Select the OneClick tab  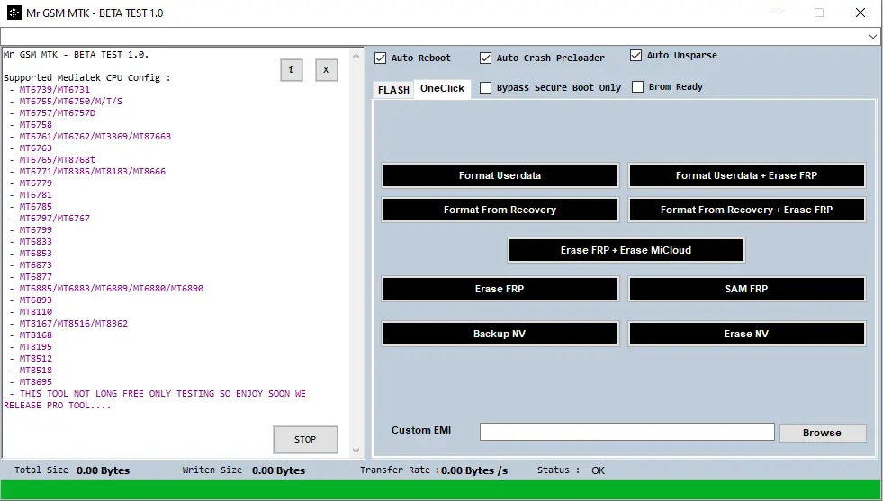click(x=442, y=88)
